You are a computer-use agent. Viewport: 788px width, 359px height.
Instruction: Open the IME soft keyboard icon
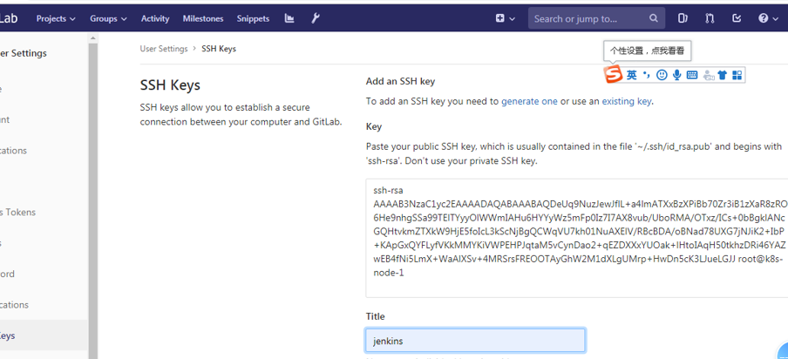[692, 76]
